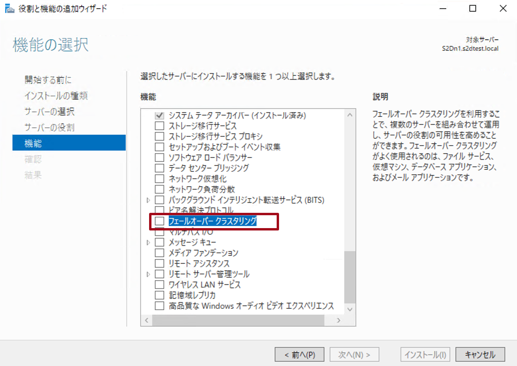Open the サーバーの役割 wizard page
The height and width of the screenshot is (366, 517).
[x=49, y=127]
